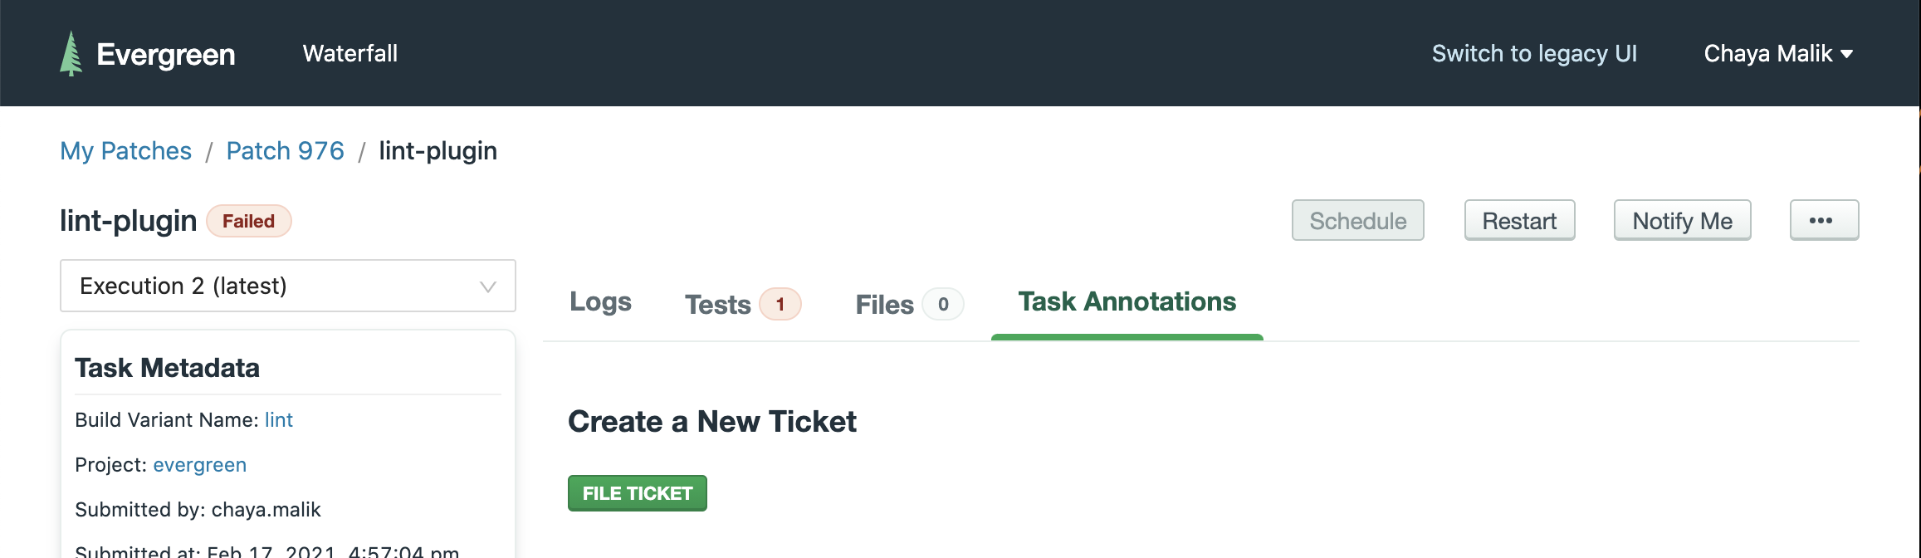1921x558 pixels.
Task: Open the three-dots more actions menu
Action: [x=1823, y=221]
